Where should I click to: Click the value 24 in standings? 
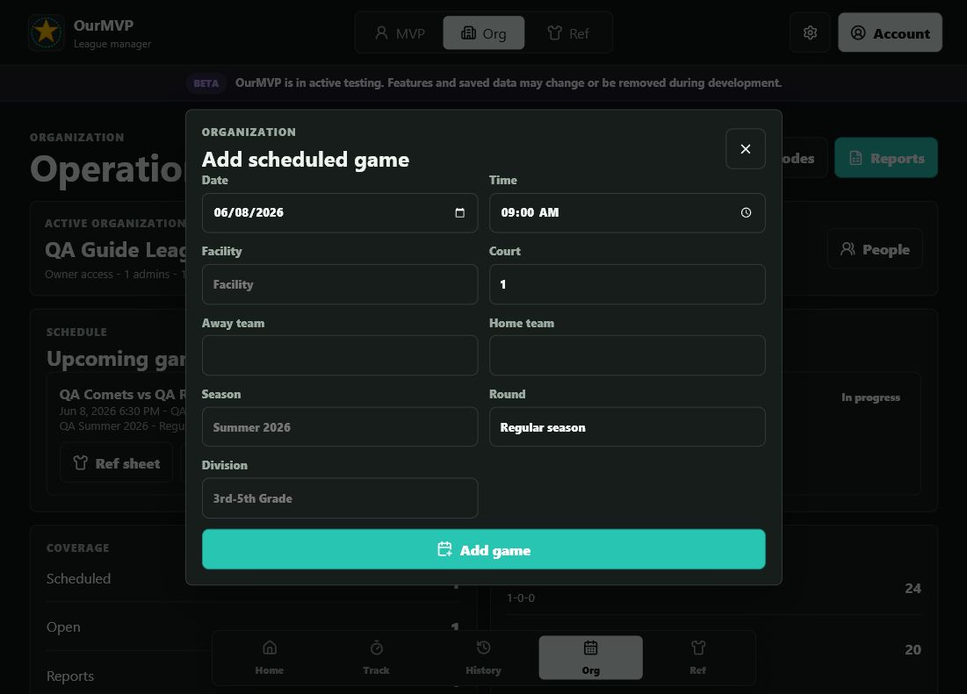pos(913,588)
